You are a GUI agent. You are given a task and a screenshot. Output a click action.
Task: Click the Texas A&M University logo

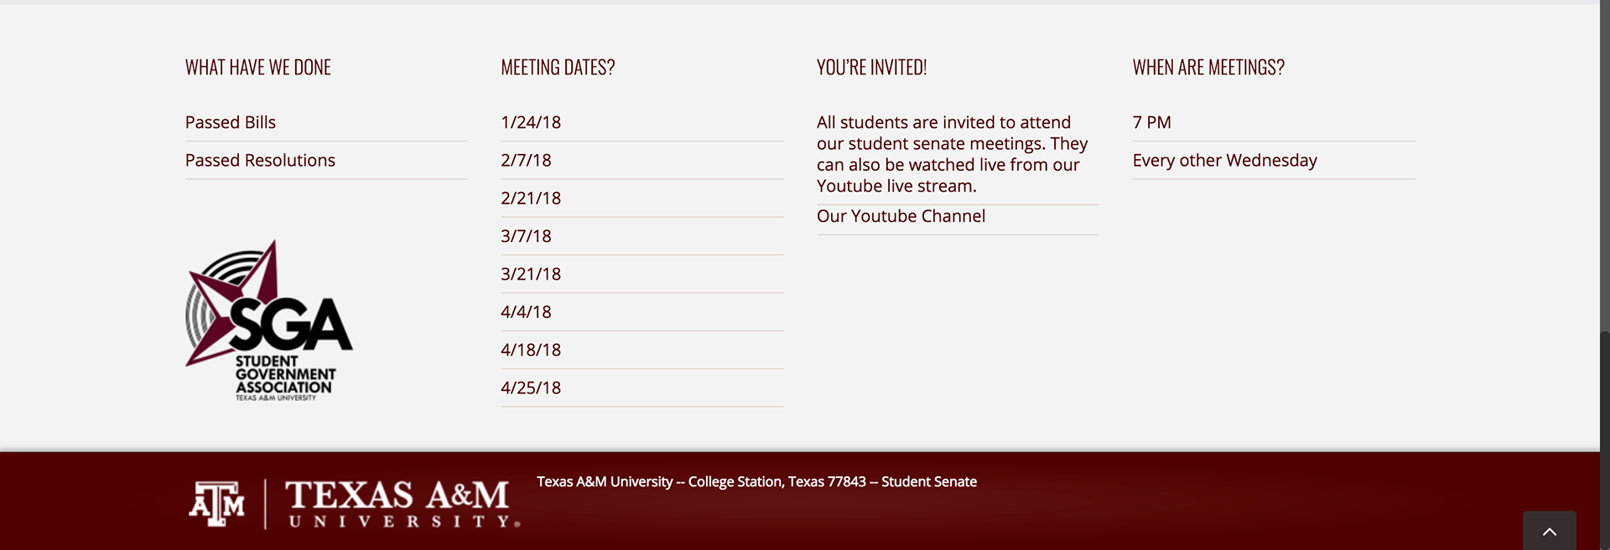355,503
